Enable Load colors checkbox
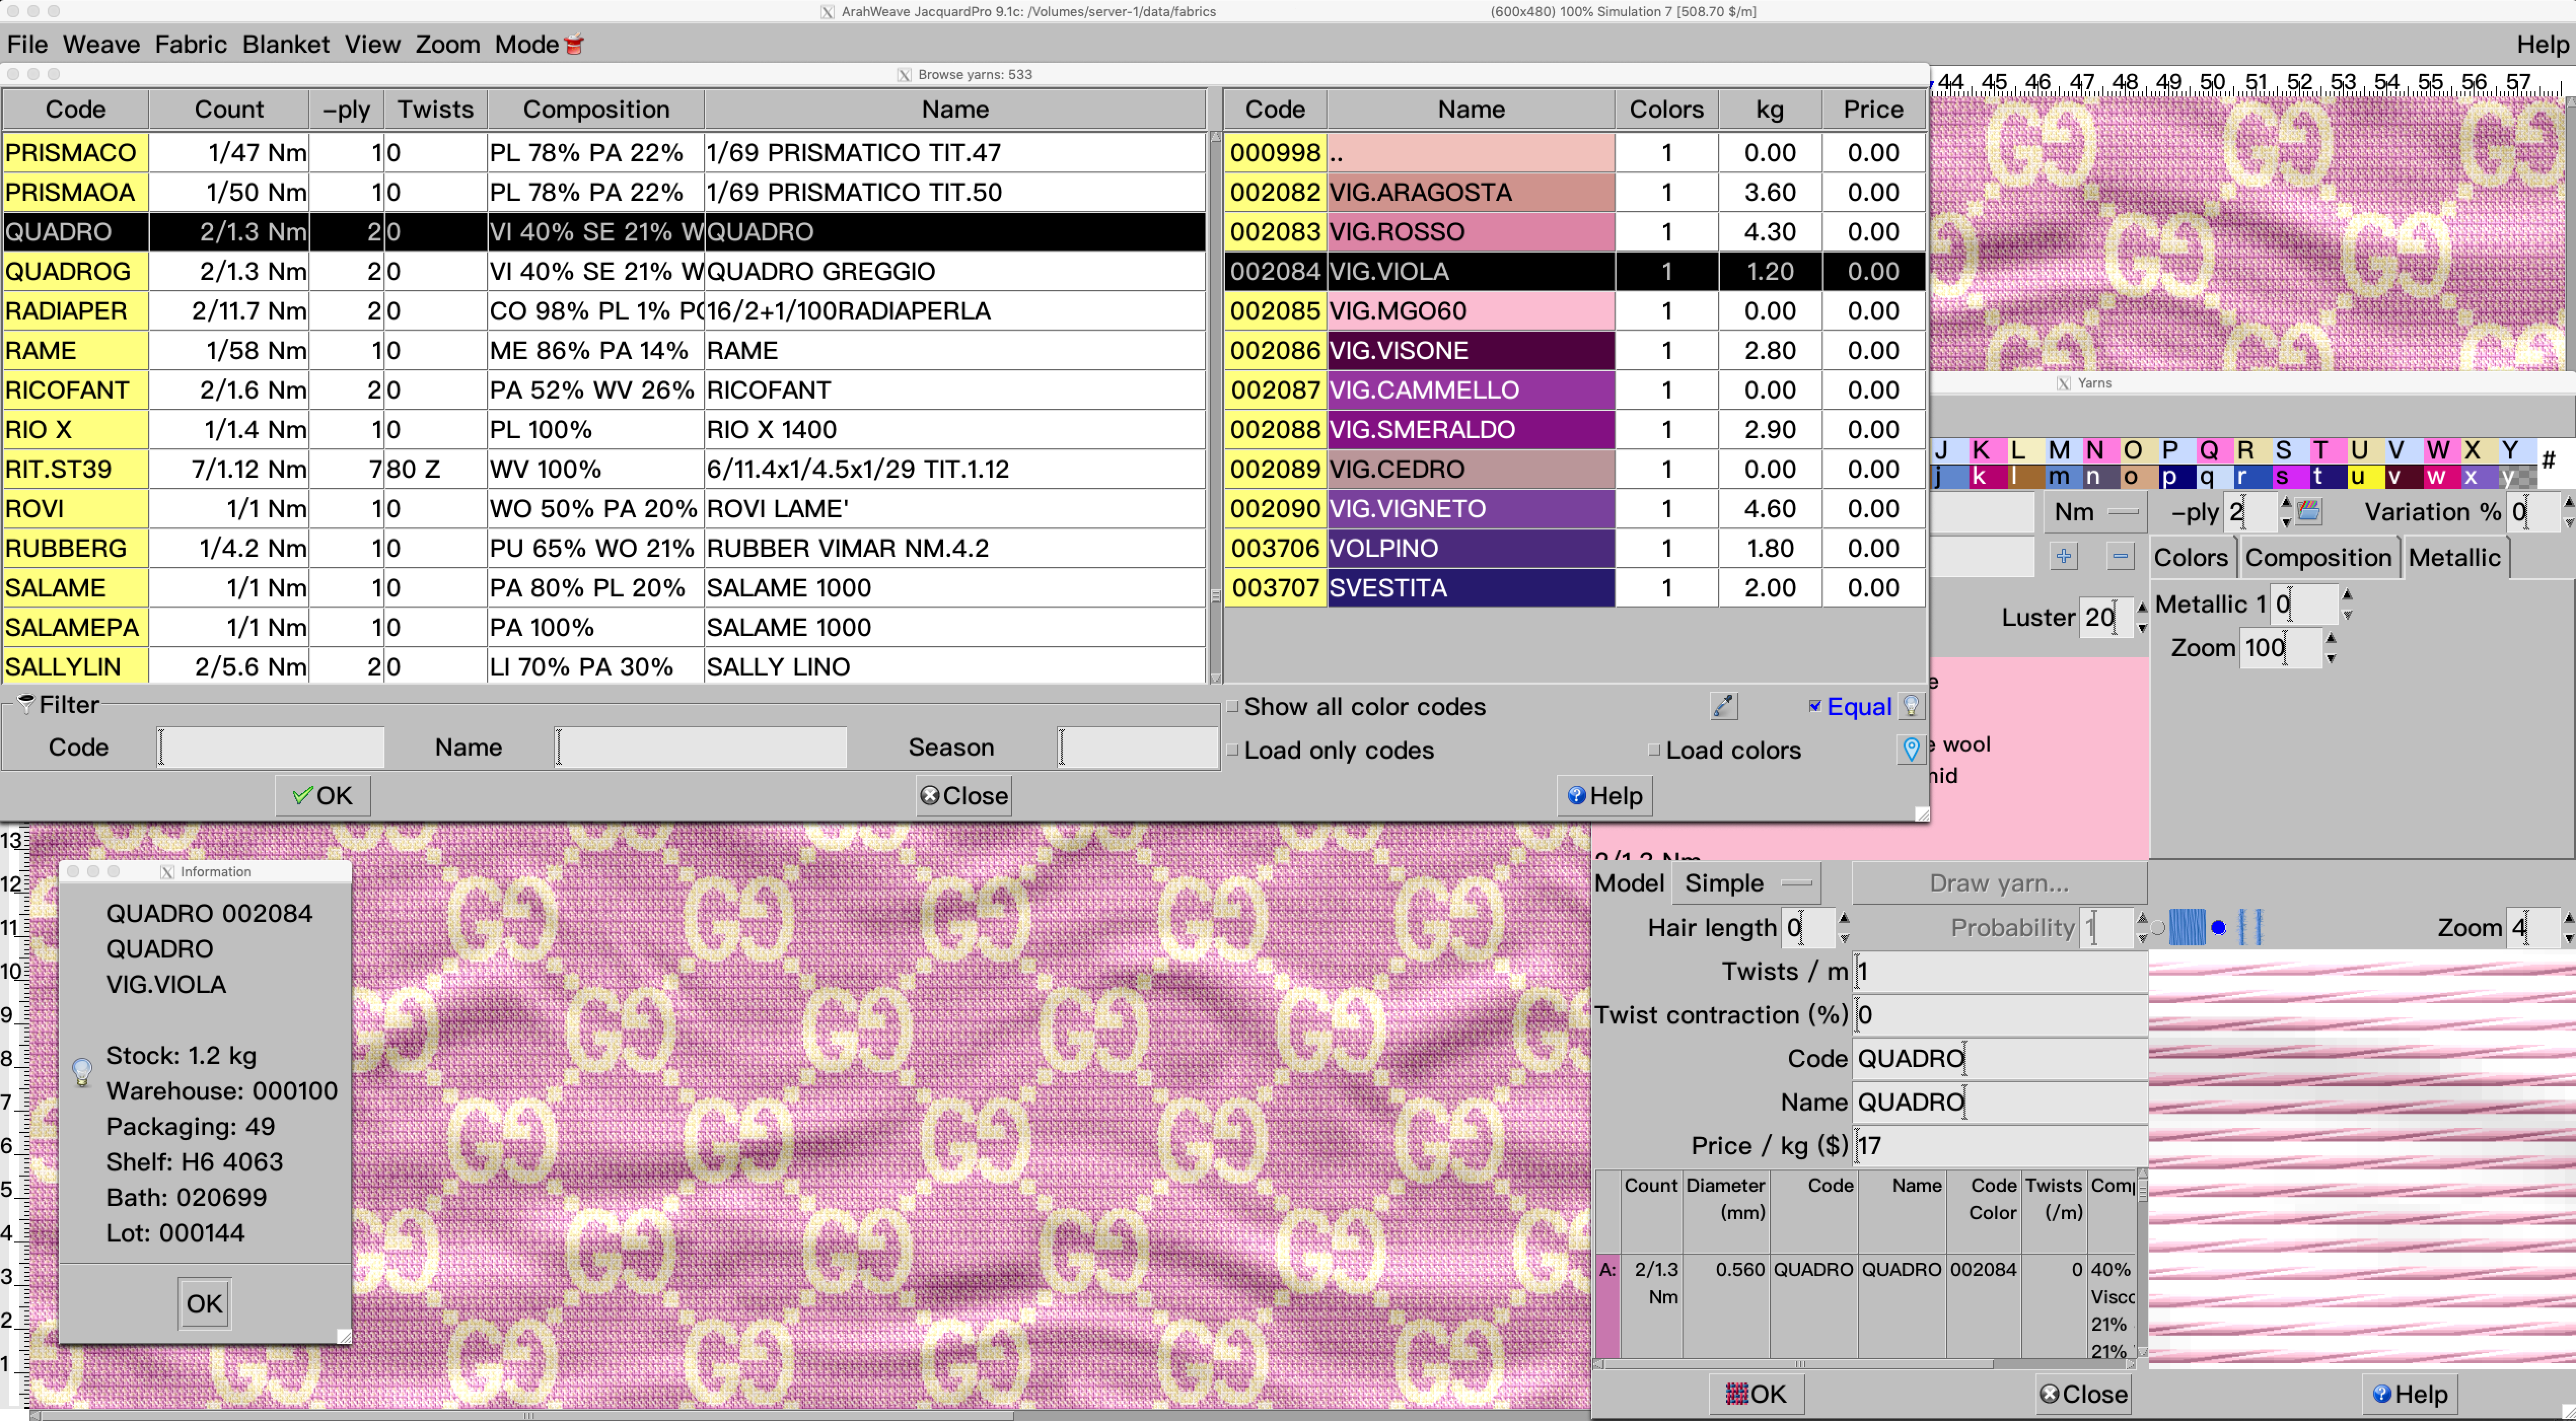Image resolution: width=2576 pixels, height=1421 pixels. coord(1654,750)
